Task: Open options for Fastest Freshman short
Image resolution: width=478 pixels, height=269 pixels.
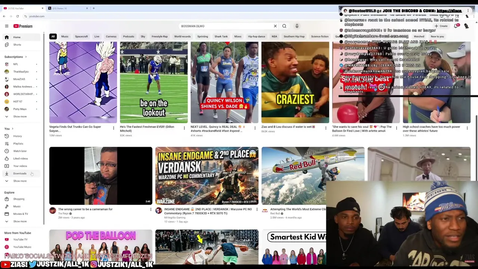Action: click(x=184, y=128)
